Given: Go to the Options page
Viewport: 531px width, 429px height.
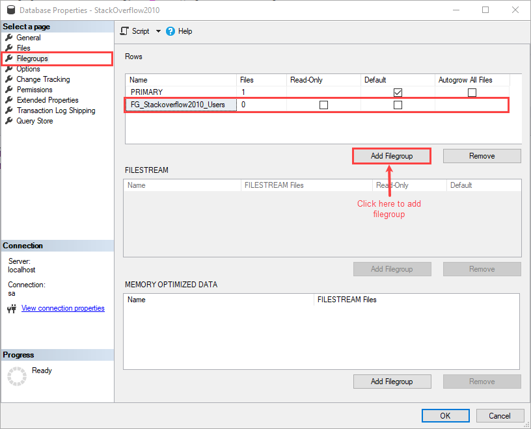Looking at the screenshot, I should 28,69.
